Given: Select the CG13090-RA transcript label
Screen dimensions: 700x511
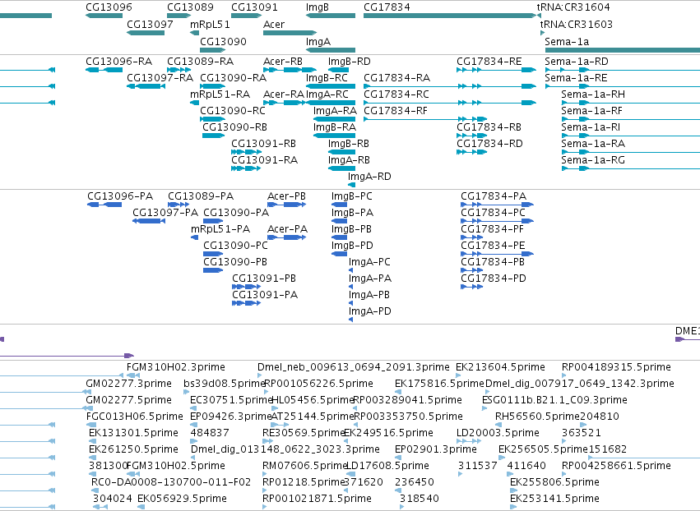Looking at the screenshot, I should point(233,77).
